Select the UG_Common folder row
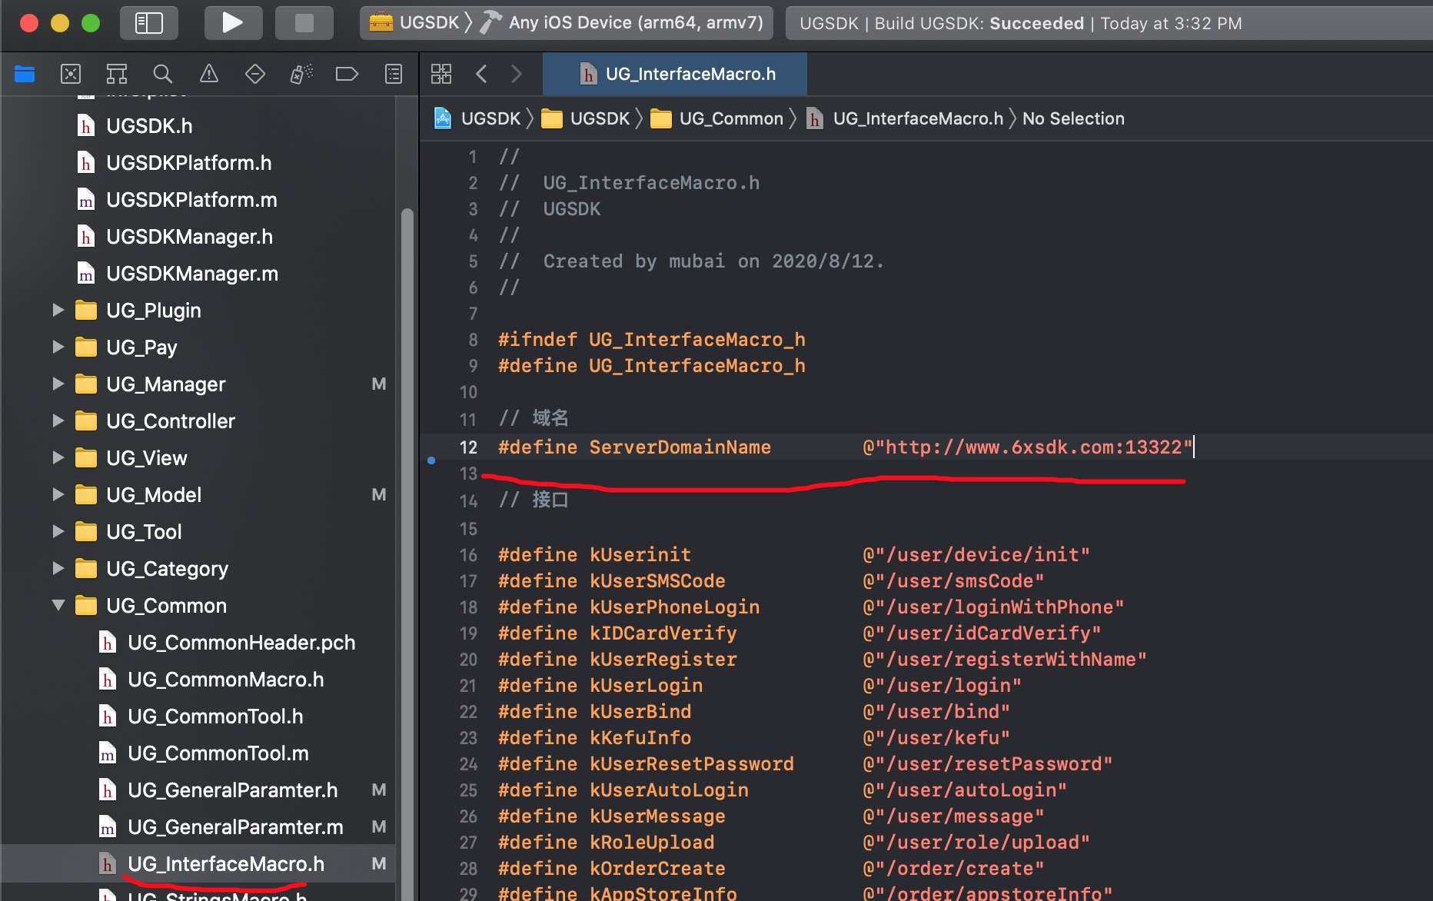This screenshot has height=901, width=1433. (x=198, y=605)
